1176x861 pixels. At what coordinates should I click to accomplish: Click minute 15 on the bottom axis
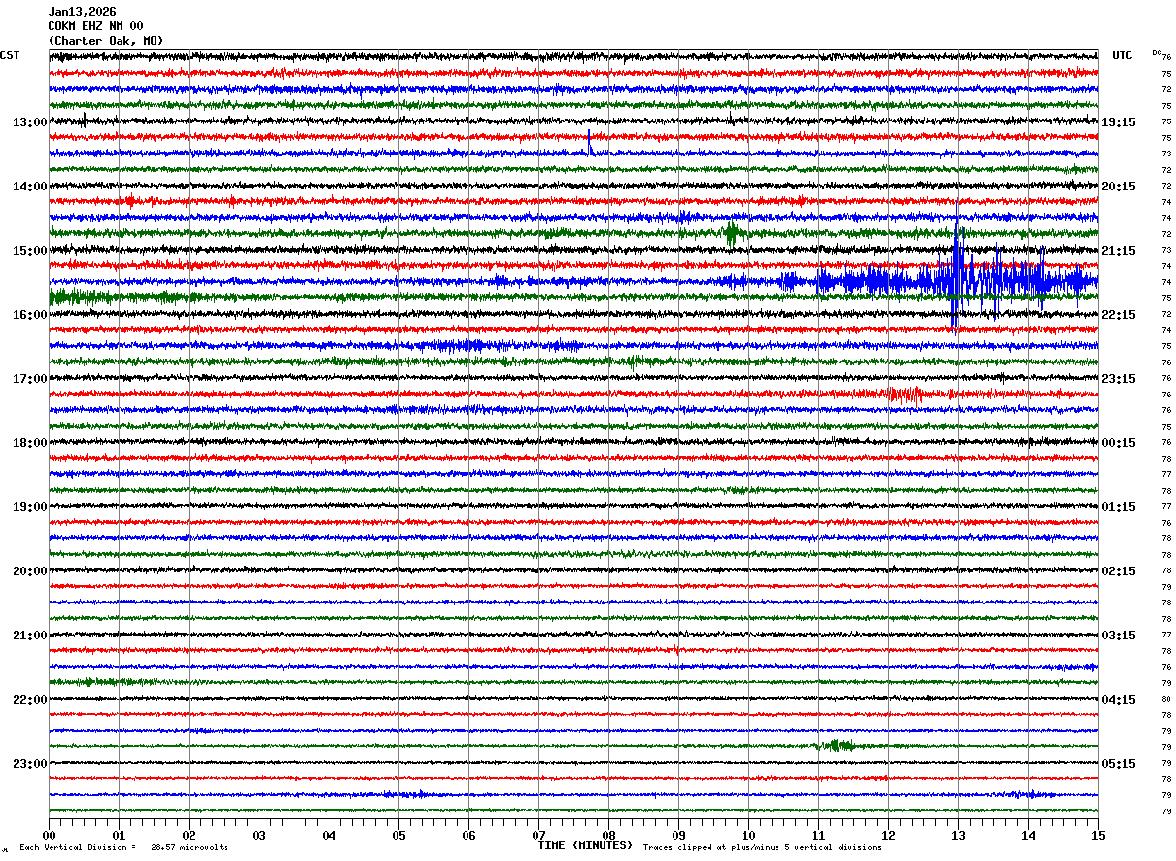click(x=1098, y=836)
